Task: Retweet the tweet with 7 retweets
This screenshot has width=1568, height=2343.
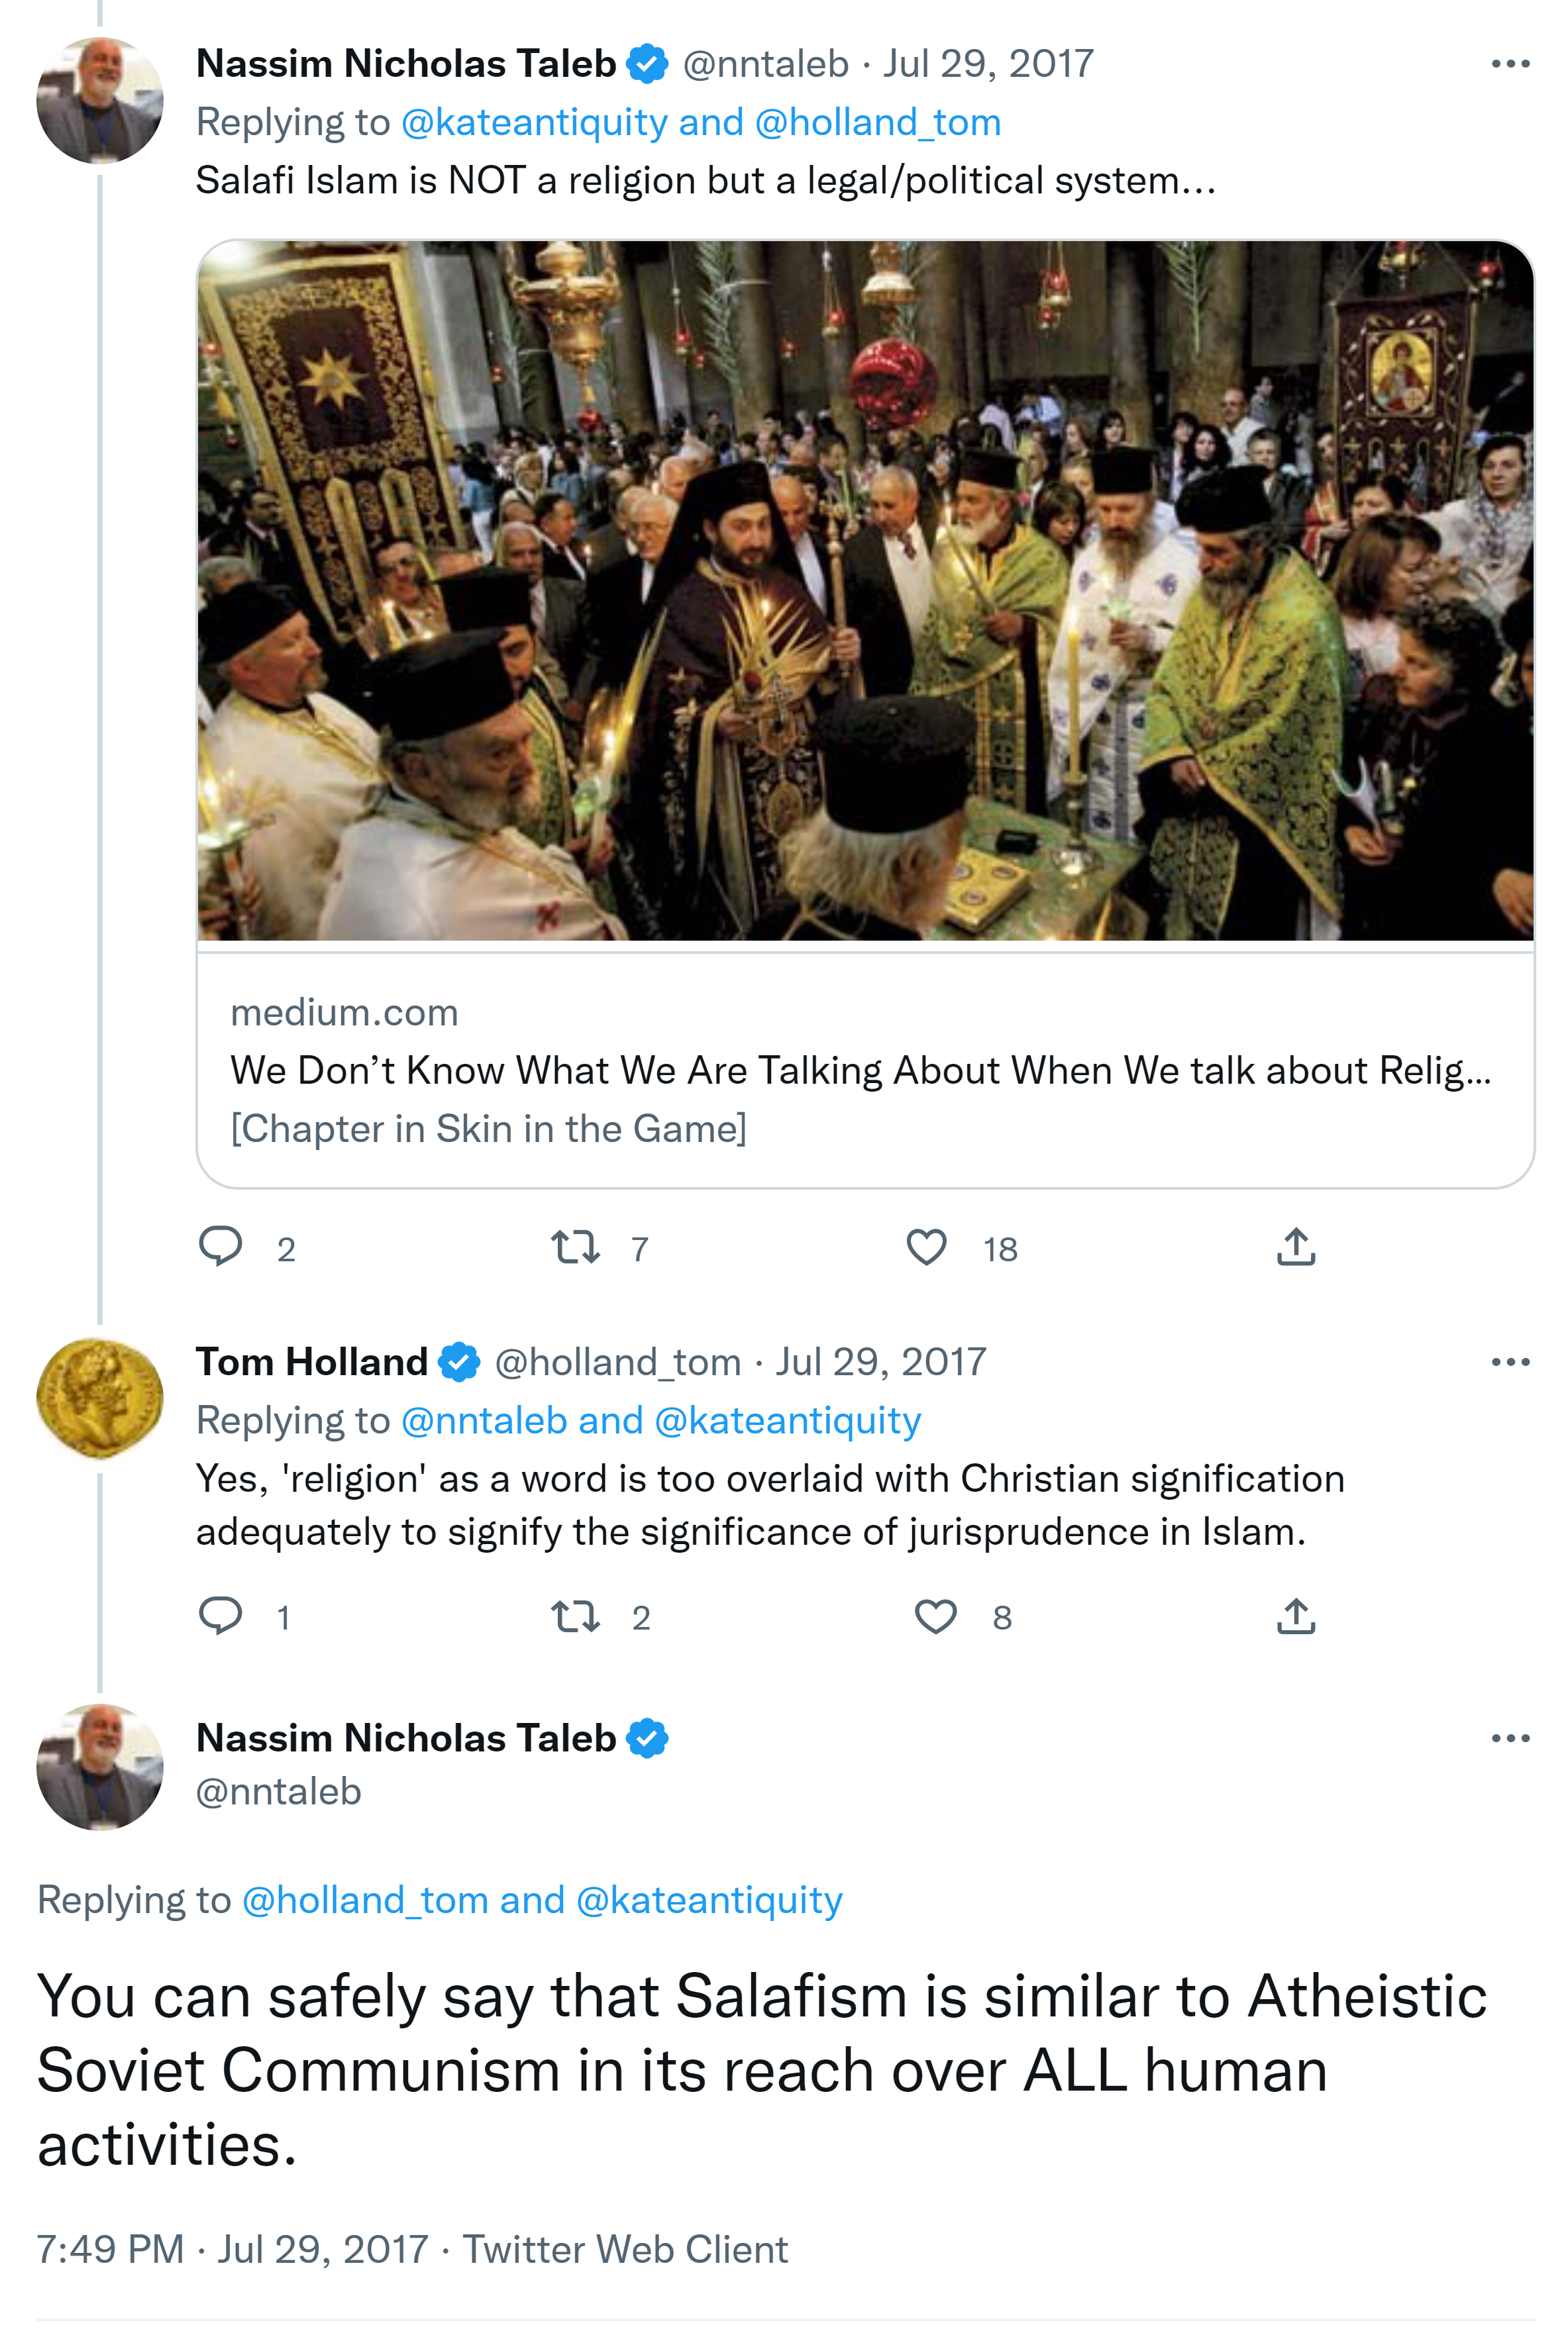Action: point(576,1247)
